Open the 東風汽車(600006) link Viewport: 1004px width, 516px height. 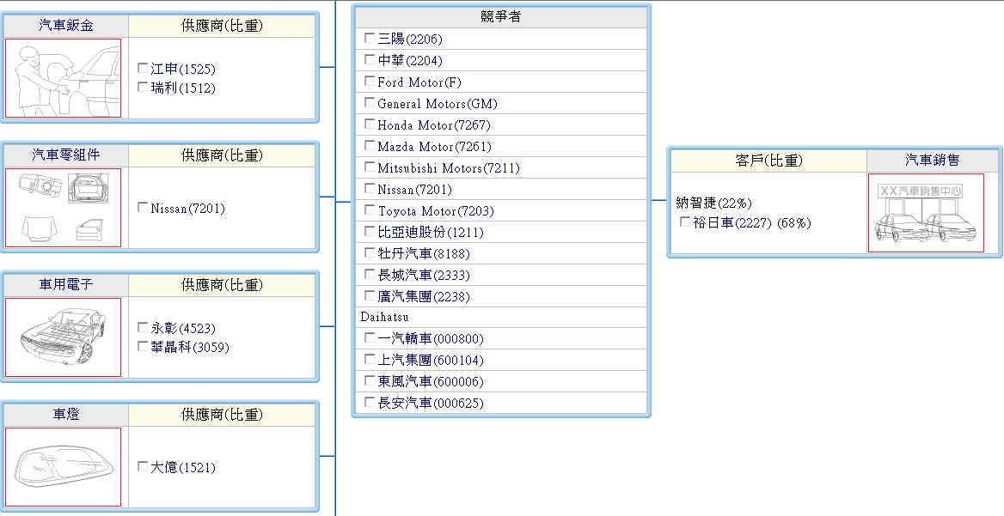(x=431, y=382)
